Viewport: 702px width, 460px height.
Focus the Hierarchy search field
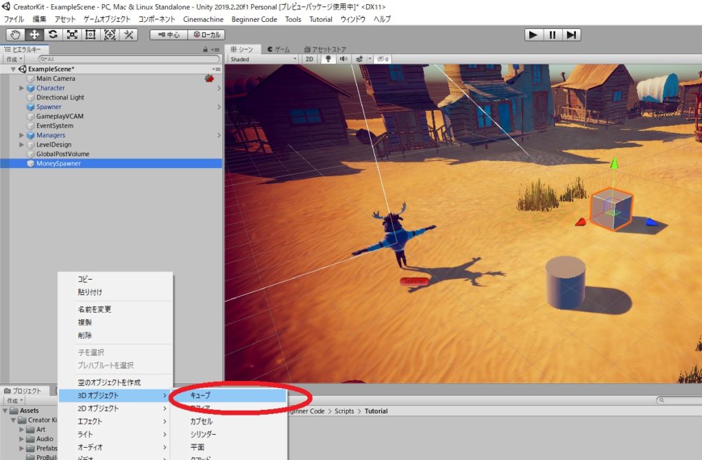click(129, 59)
